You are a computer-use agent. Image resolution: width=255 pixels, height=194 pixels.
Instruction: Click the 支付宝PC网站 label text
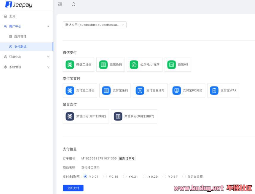click(x=193, y=91)
